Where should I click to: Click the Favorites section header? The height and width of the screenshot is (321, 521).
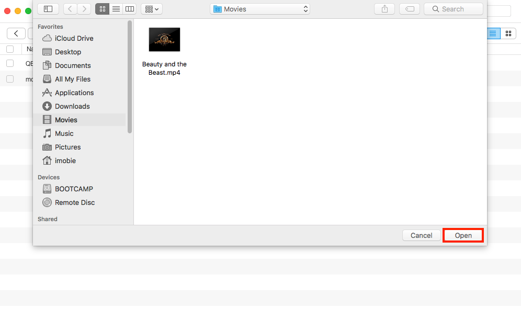50,27
